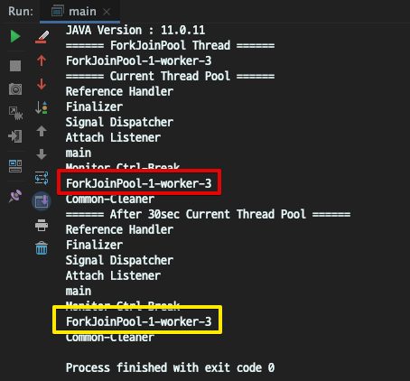Click the Print console output icon
410x381 pixels.
click(x=42, y=225)
